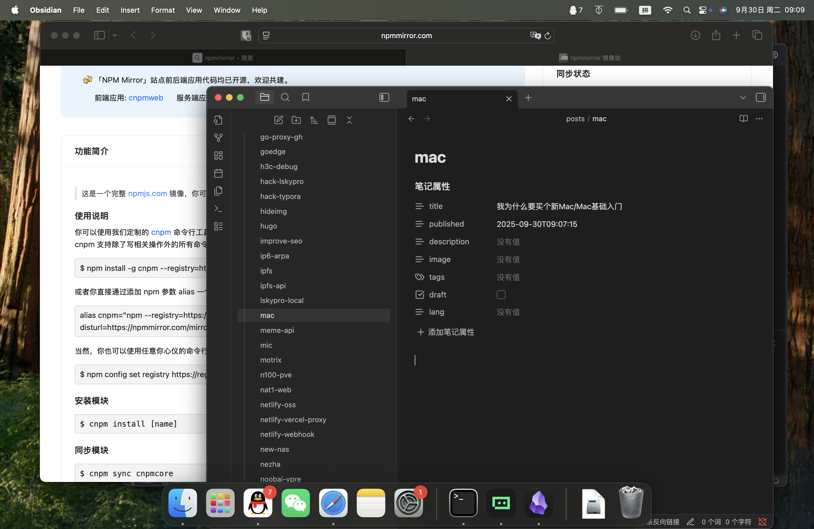Image resolution: width=814 pixels, height=529 pixels.
Task: Check the draft property checkbox
Action: pyautogui.click(x=501, y=295)
